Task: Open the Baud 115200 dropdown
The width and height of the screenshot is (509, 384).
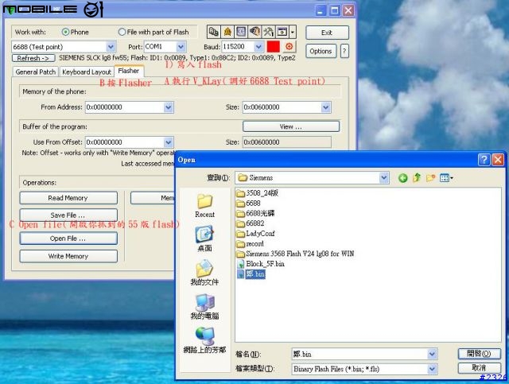Action: (x=258, y=47)
